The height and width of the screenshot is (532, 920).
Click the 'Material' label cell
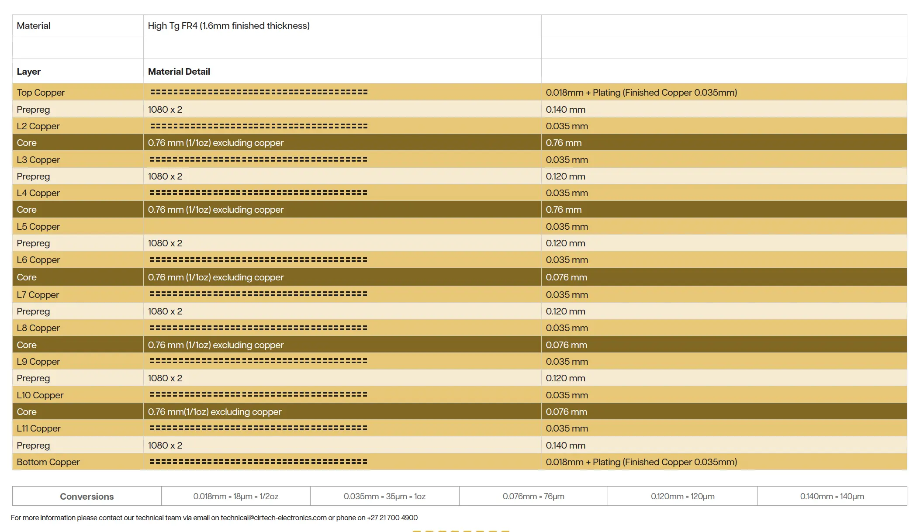point(34,26)
